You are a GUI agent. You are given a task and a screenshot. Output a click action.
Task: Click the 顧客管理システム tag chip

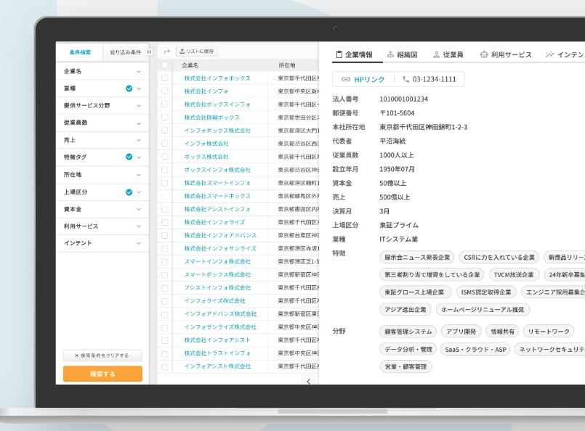[407, 332]
